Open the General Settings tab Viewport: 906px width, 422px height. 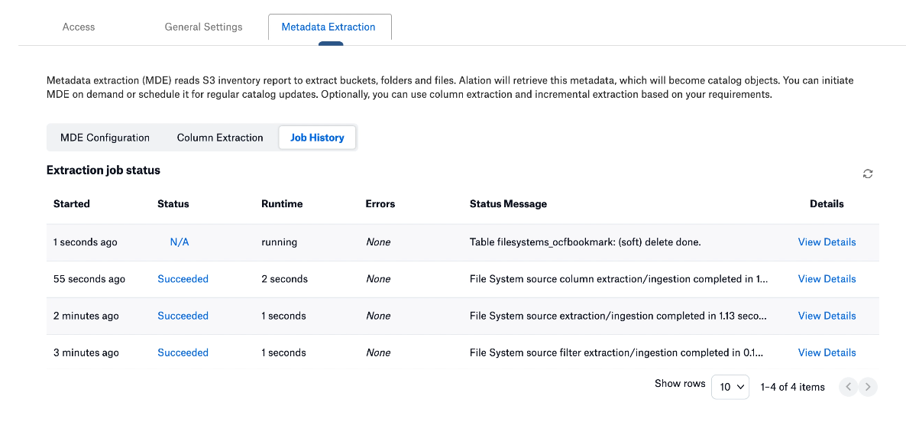click(x=203, y=27)
